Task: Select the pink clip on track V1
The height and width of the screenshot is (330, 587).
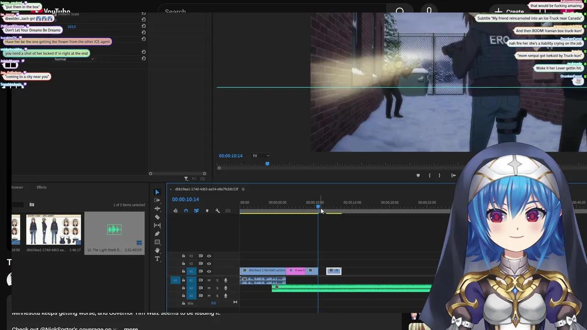Action: click(x=297, y=271)
